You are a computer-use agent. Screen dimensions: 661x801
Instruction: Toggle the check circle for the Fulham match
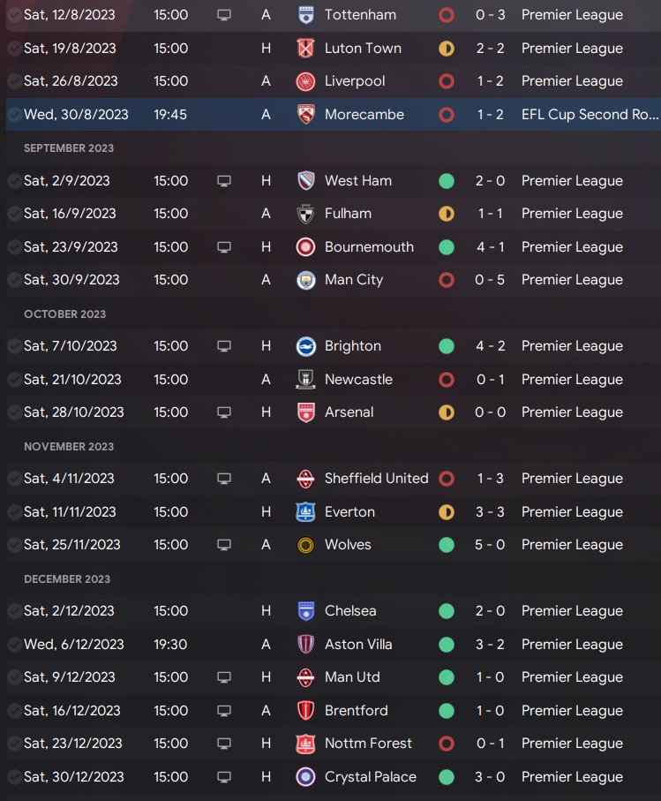14,214
